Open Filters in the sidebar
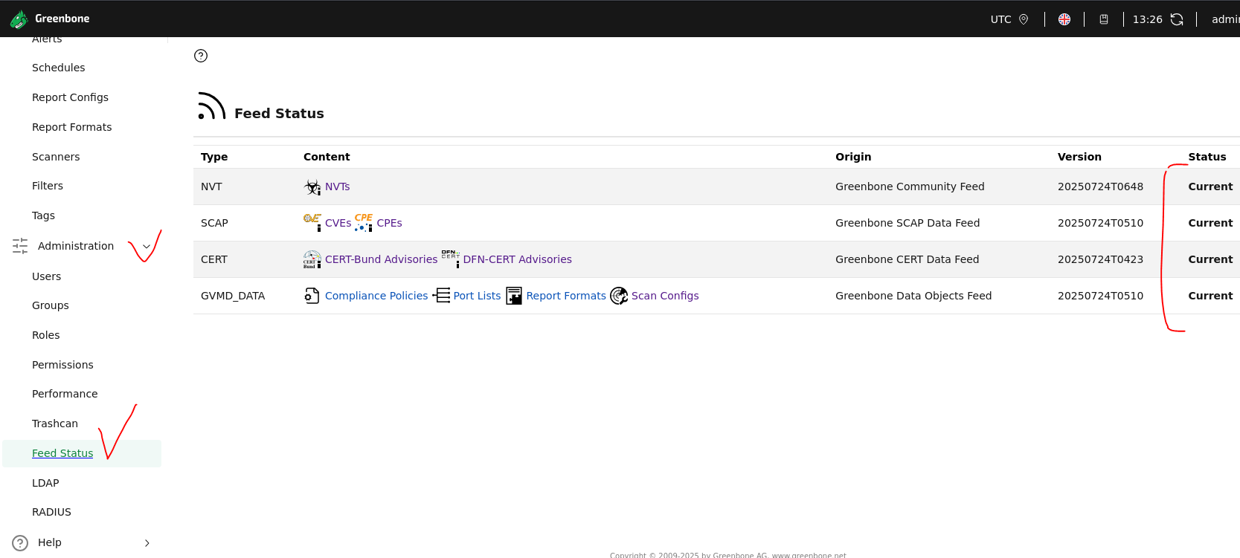Screen dimensions: 1240x558 click(48, 186)
